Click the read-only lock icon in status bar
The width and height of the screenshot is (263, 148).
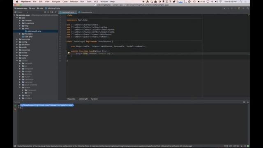[x=242, y=146]
